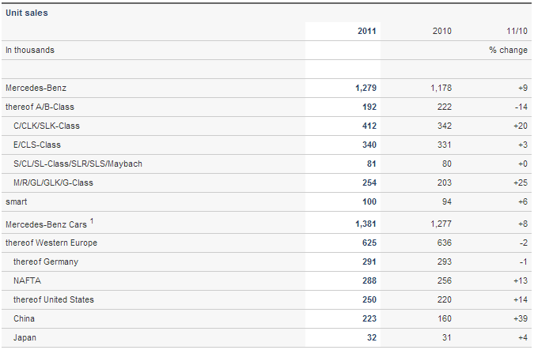Click the 'China' row label
The height and width of the screenshot is (350, 534).
25,318
